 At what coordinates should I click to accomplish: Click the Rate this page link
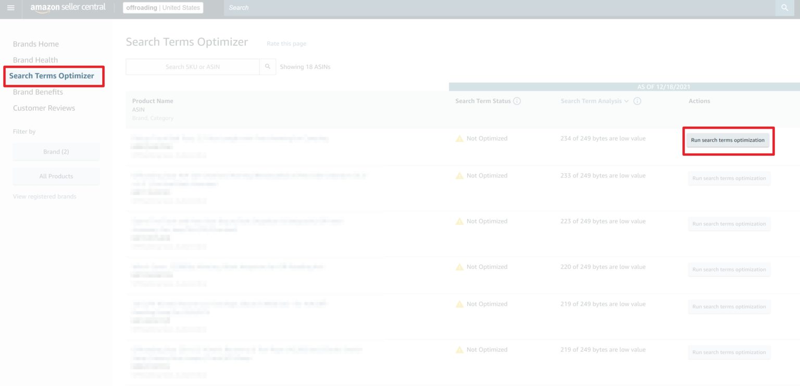(286, 44)
